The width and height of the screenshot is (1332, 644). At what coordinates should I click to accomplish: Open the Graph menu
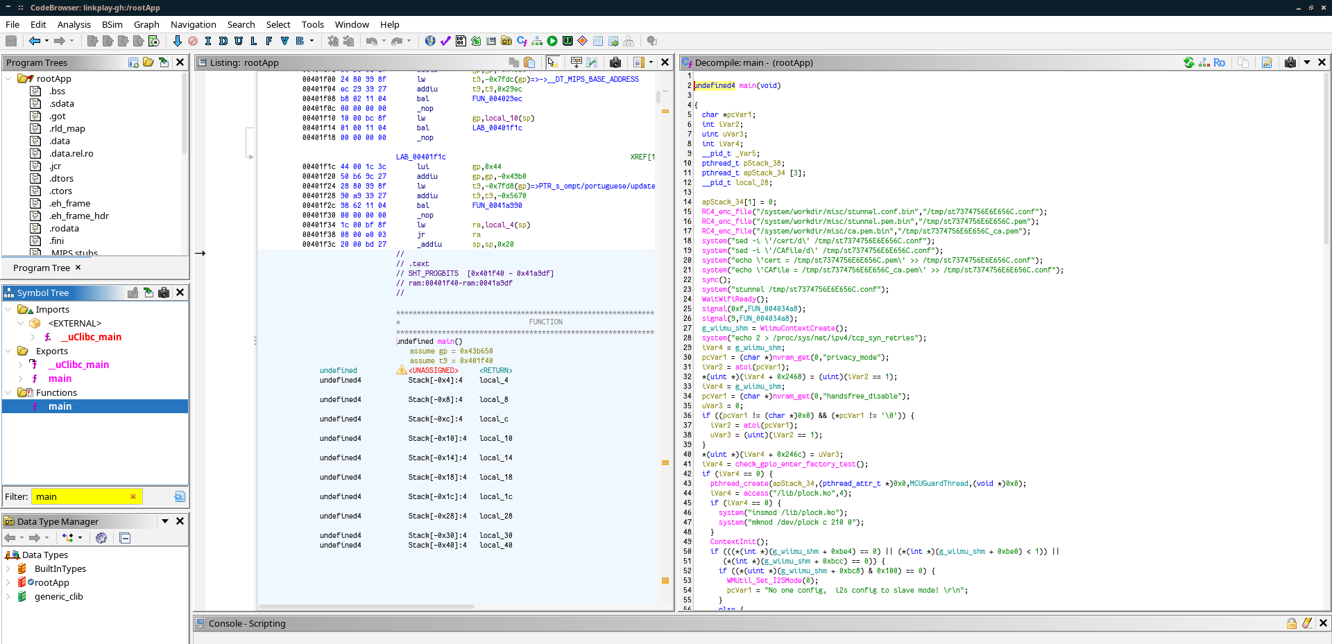pos(146,24)
